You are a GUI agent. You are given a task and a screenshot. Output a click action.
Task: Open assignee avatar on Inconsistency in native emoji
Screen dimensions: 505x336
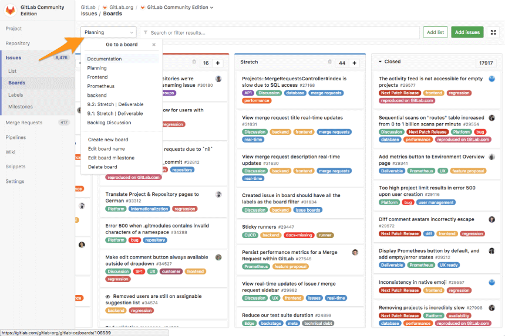[x=492, y=282]
